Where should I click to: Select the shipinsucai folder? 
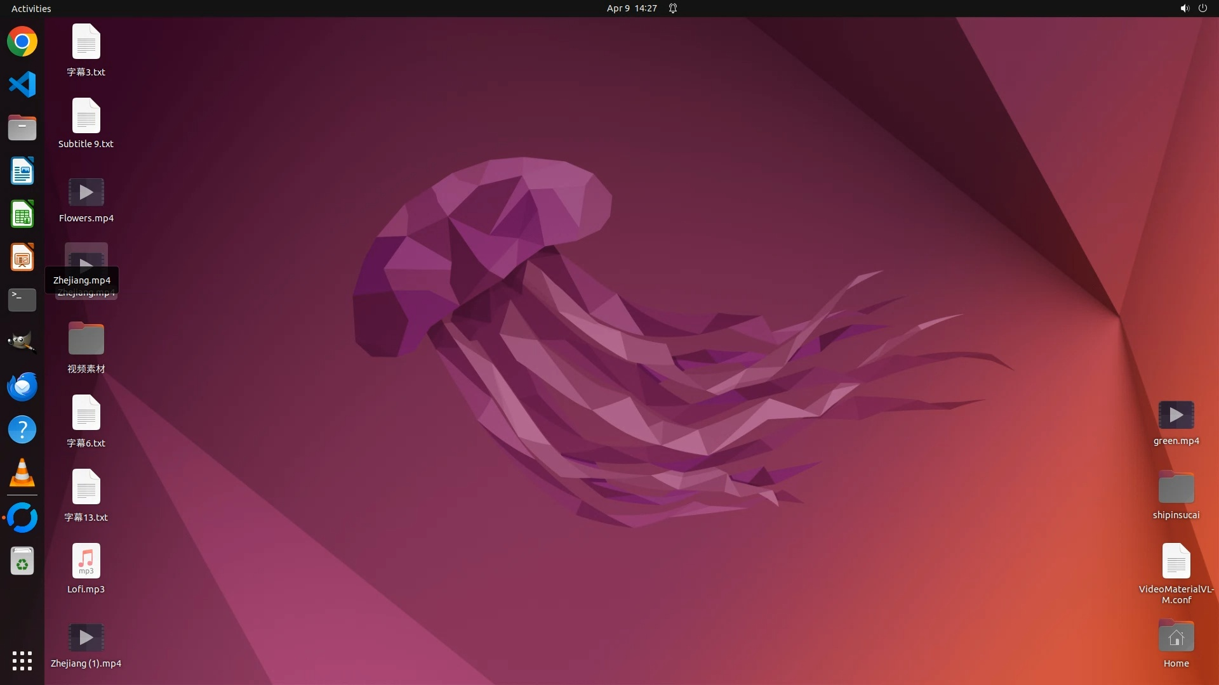click(x=1176, y=489)
